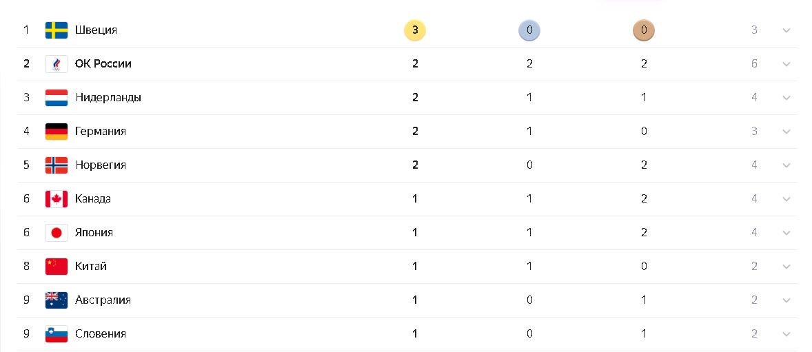Open the Германия country link
812x352 pixels.
click(x=101, y=132)
